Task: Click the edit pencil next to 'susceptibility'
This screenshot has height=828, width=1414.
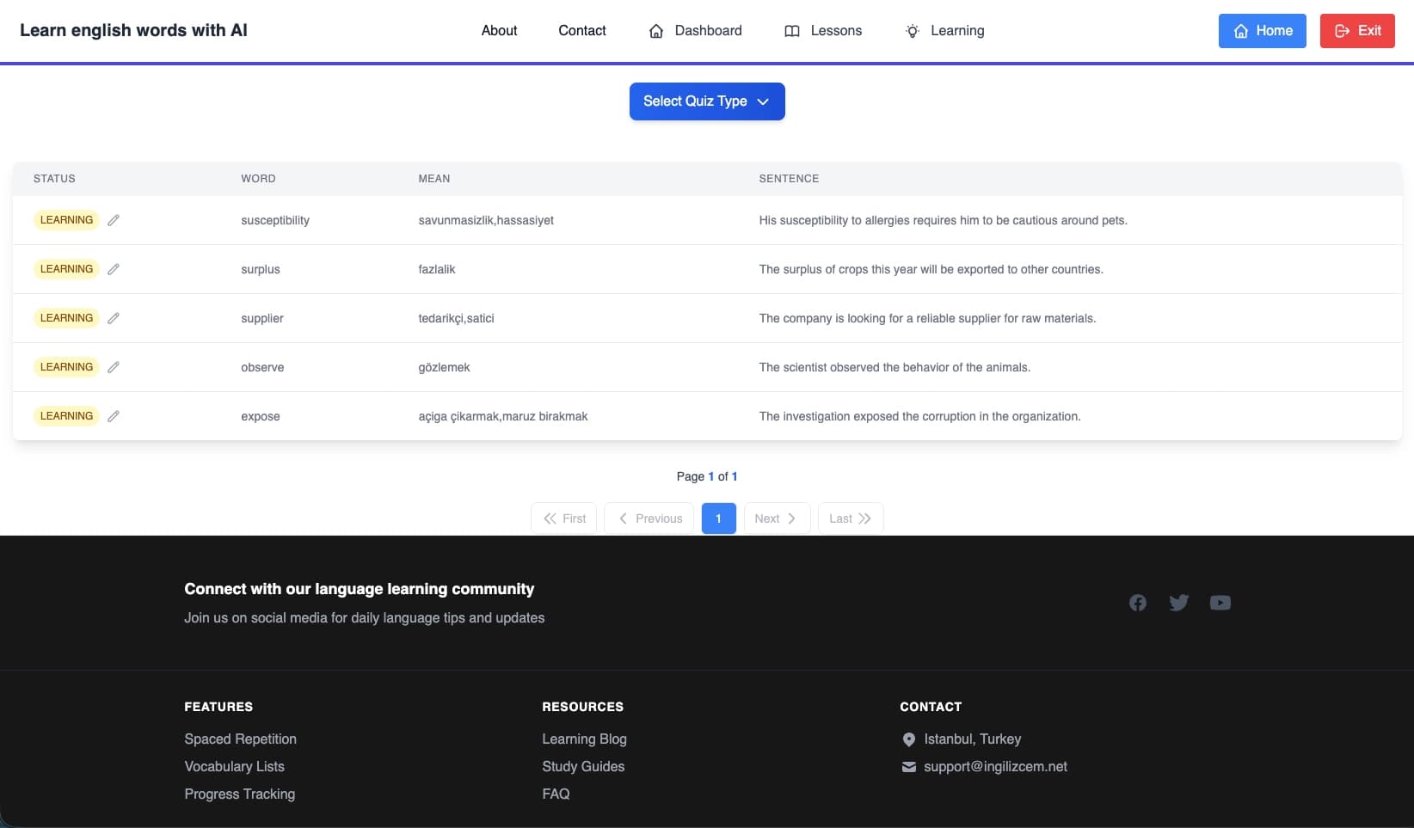Action: pyautogui.click(x=114, y=220)
